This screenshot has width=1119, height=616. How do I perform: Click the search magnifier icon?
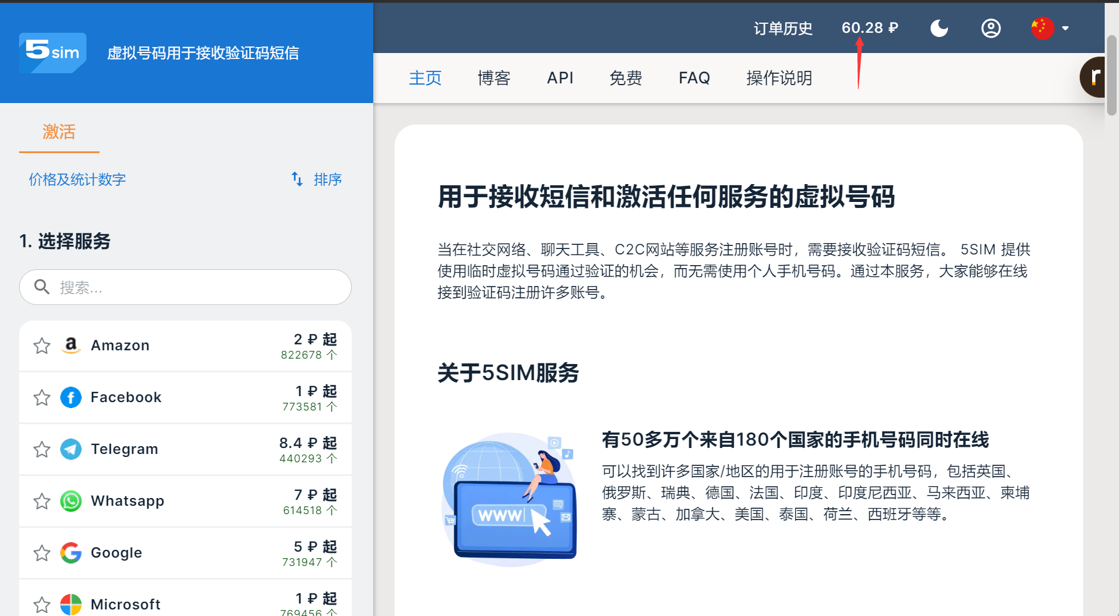coord(41,287)
